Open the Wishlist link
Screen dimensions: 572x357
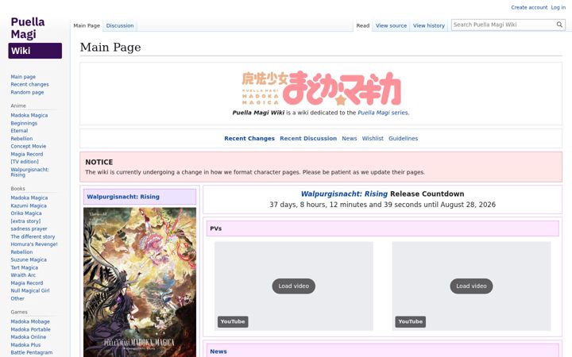[x=373, y=138]
